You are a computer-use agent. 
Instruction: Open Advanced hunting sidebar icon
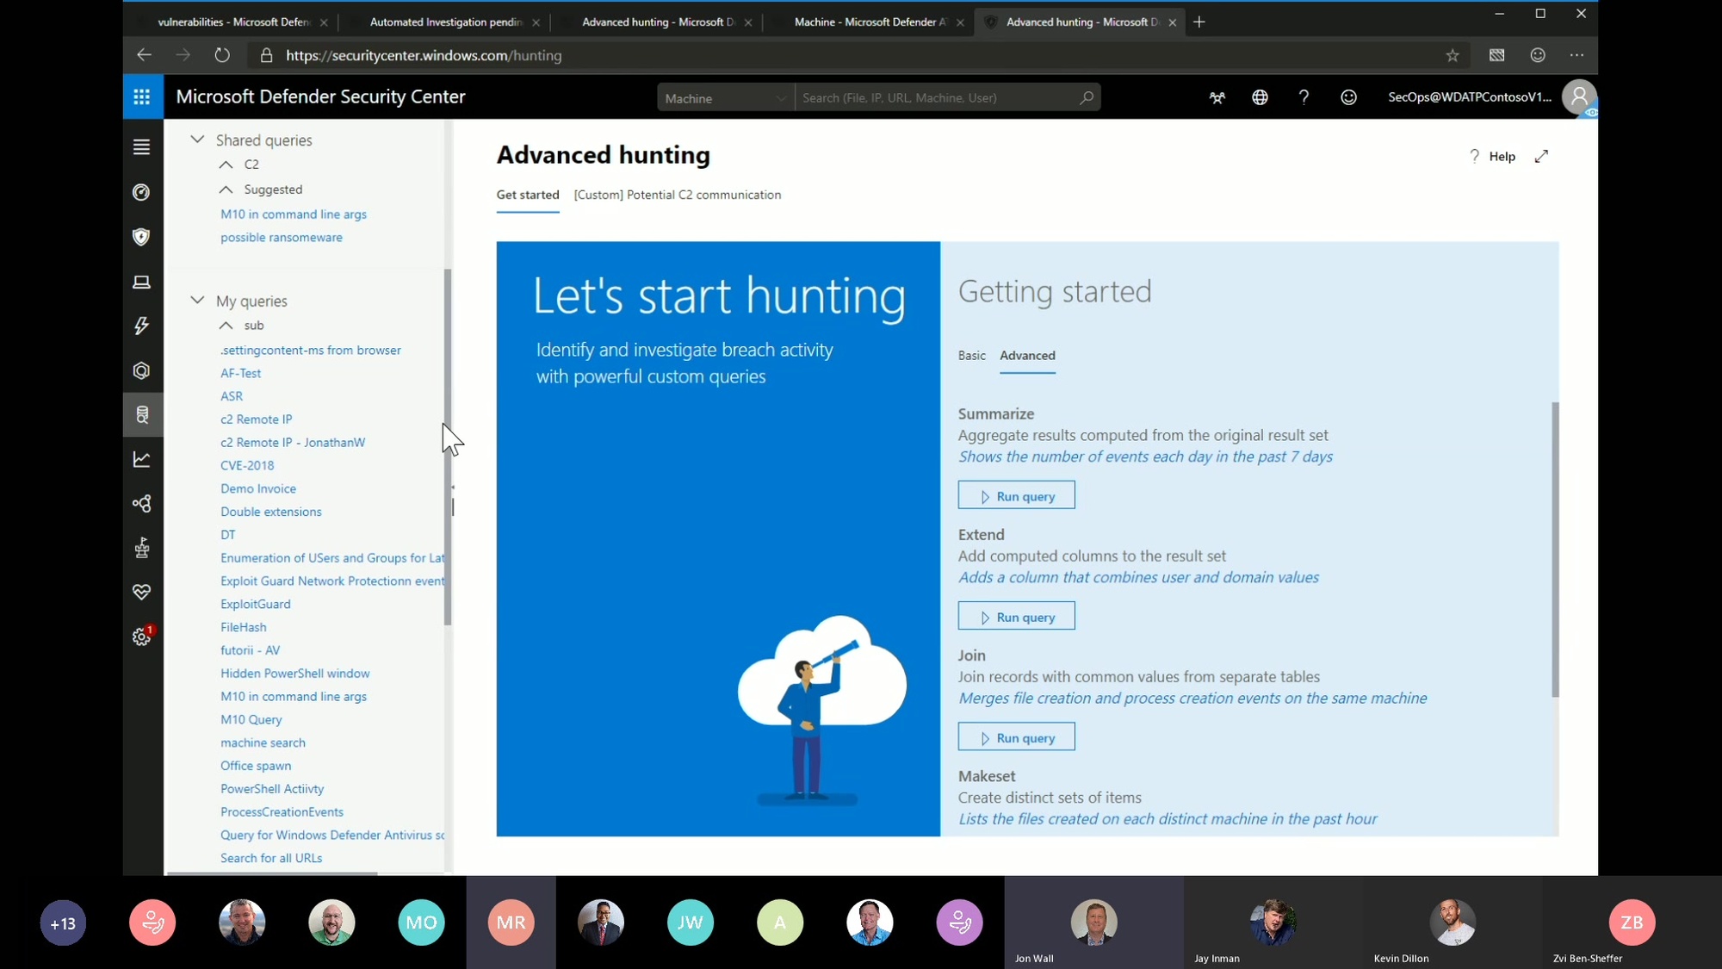(142, 415)
